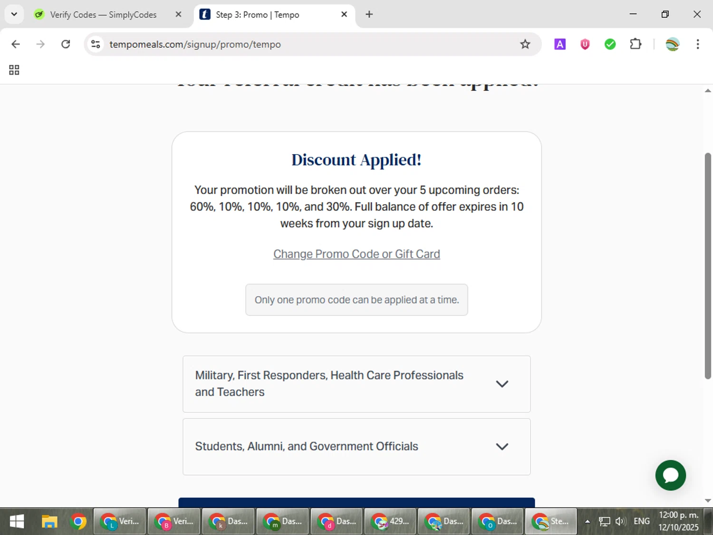Switch to Ste... Chrome taskbar window
This screenshot has height=535, width=713.
point(550,522)
